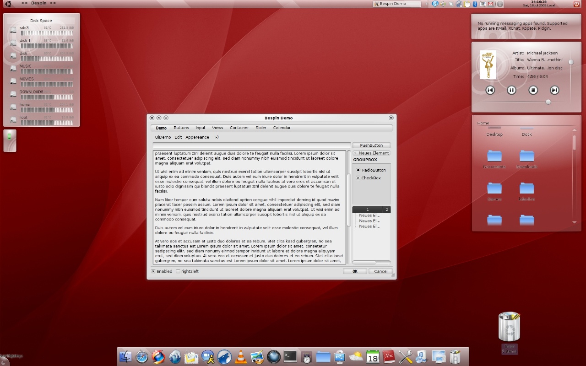Open the Neues Element combo box
Screen dimensions: 586x366
pyautogui.click(x=371, y=153)
